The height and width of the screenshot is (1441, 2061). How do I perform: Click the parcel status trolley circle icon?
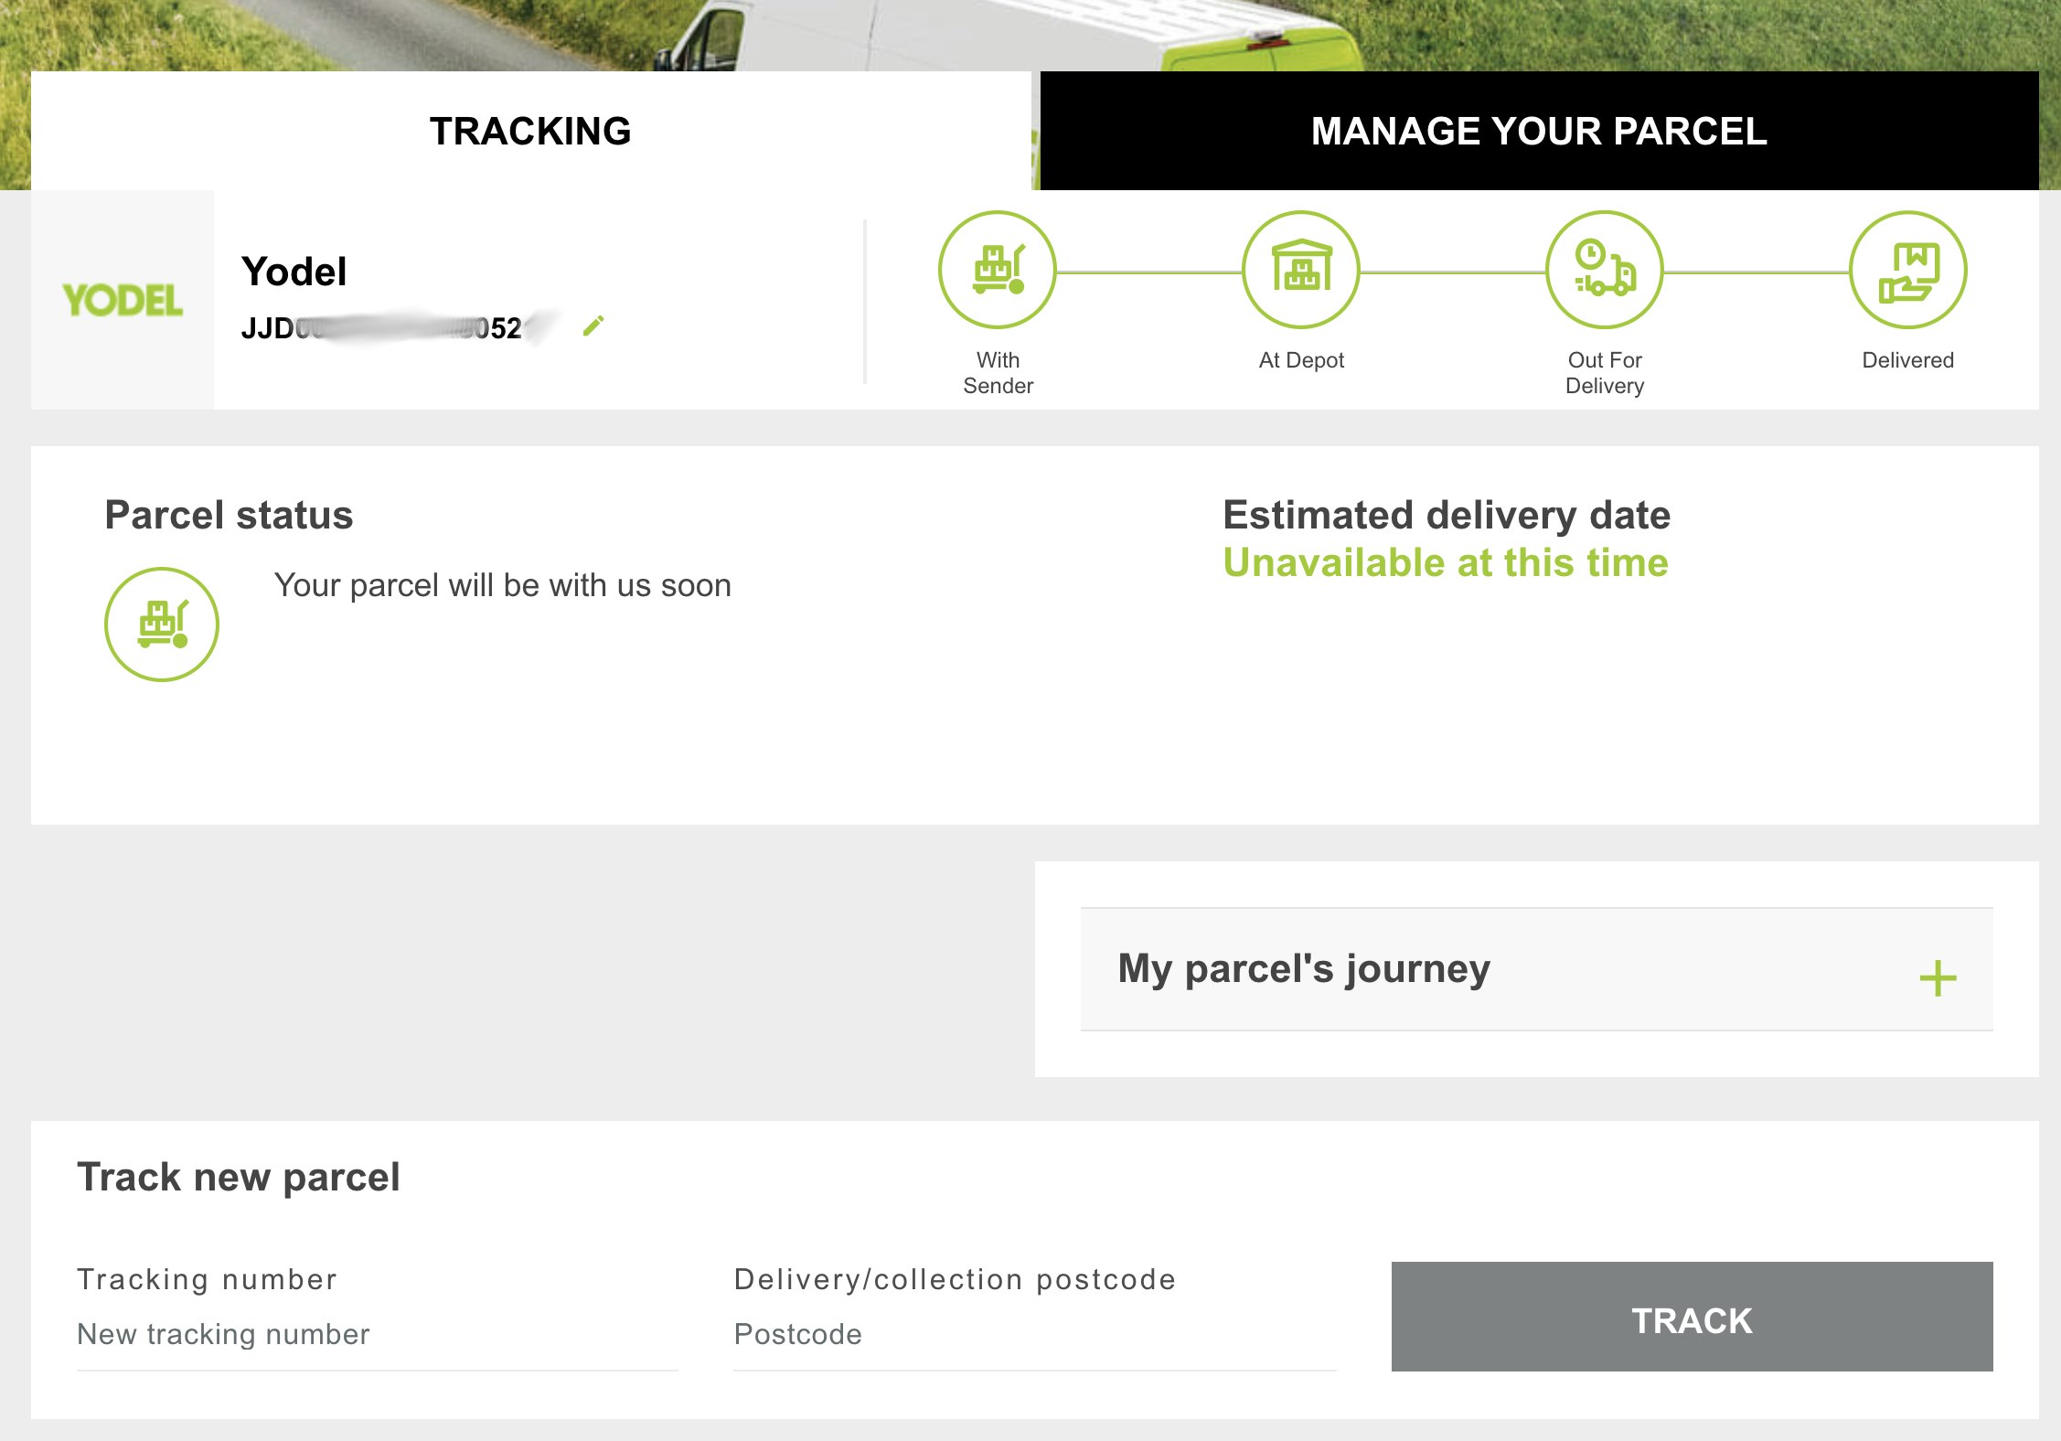162,624
